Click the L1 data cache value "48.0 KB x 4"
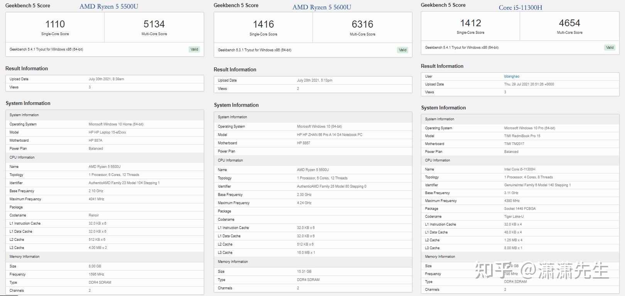The width and height of the screenshot is (625, 296). pos(513,232)
